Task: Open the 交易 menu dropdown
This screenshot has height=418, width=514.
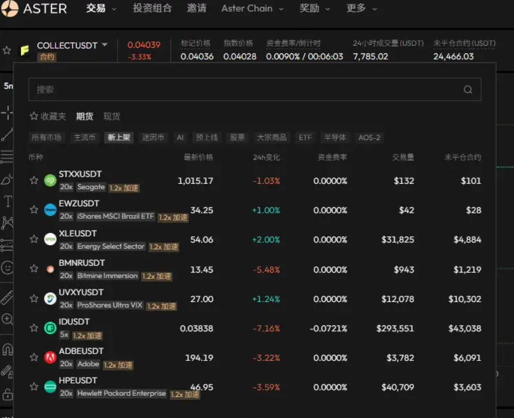Action: pos(101,8)
